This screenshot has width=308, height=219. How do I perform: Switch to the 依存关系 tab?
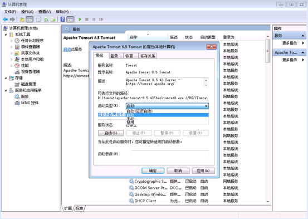[148, 56]
